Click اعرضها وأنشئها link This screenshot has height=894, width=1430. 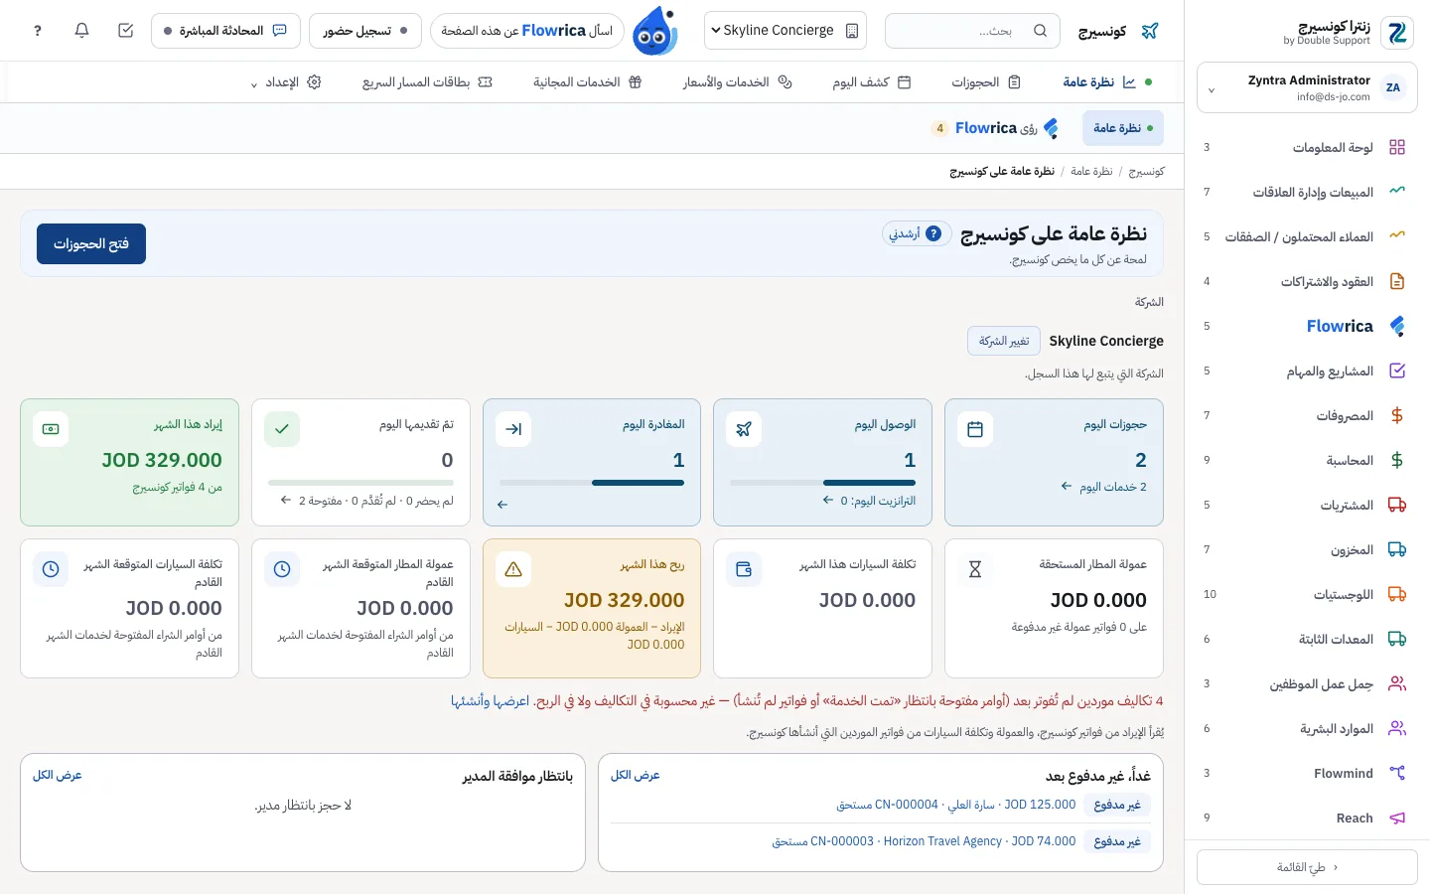point(490,701)
